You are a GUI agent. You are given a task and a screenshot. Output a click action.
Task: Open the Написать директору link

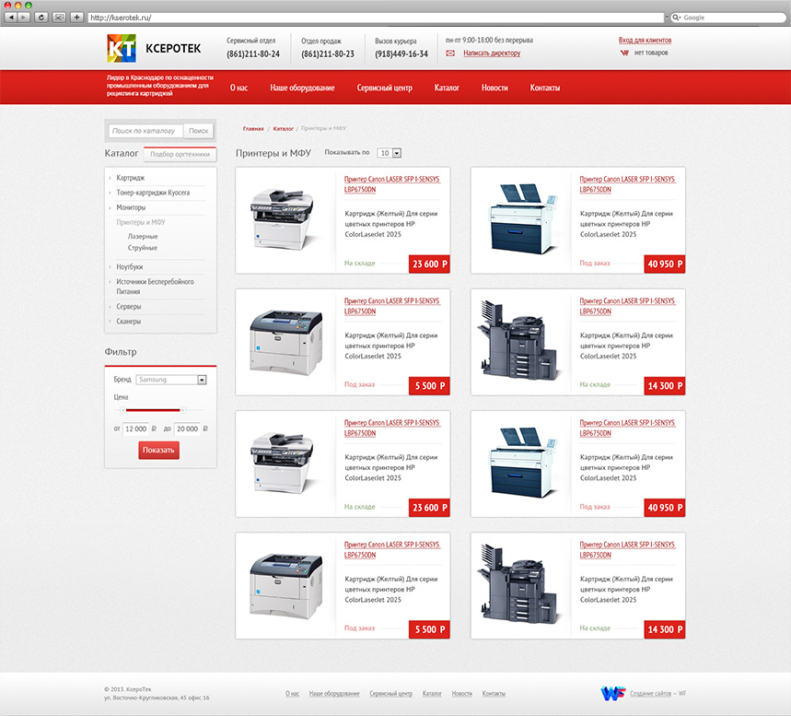[x=492, y=53]
